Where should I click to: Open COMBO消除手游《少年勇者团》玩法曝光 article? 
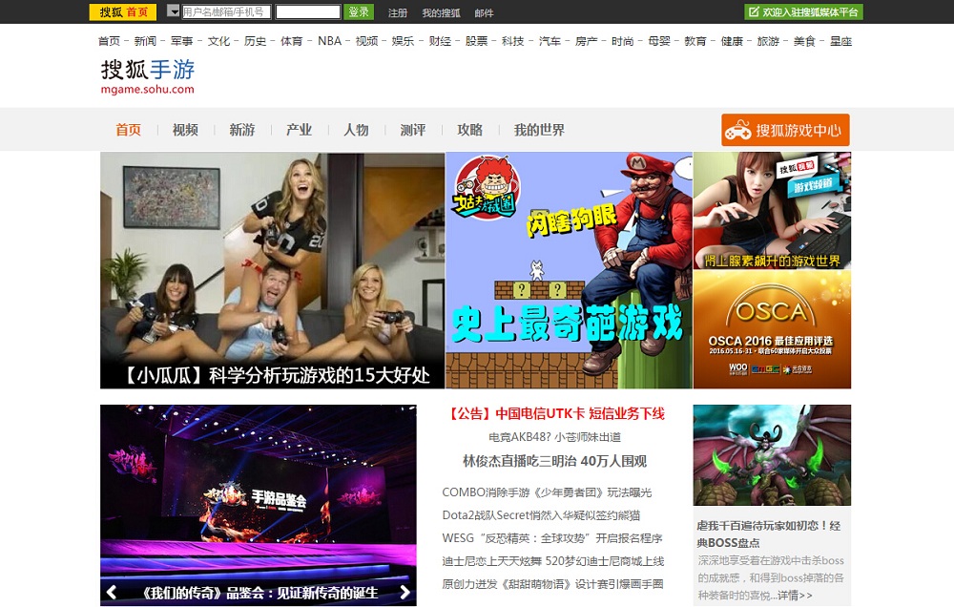coord(547,492)
